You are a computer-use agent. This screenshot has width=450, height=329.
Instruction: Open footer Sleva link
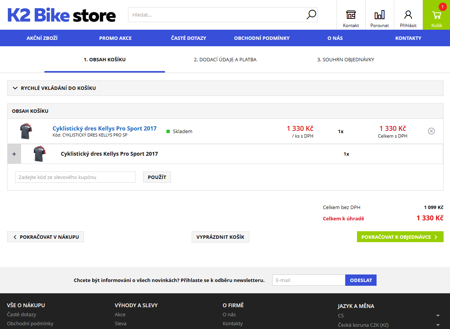121,324
